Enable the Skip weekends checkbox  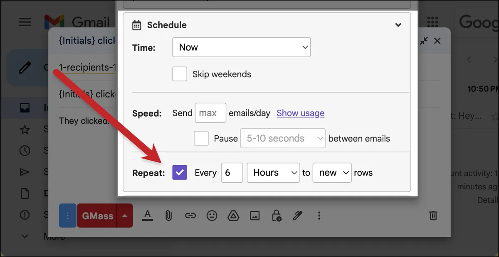pos(180,74)
